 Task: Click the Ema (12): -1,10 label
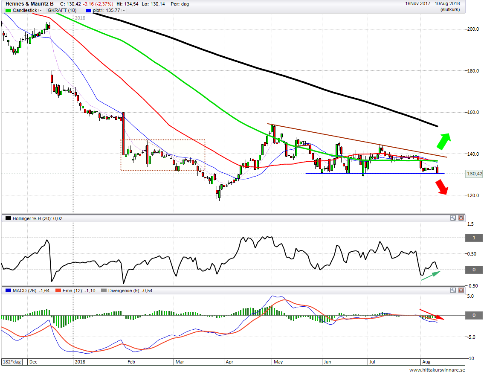[x=79, y=291]
